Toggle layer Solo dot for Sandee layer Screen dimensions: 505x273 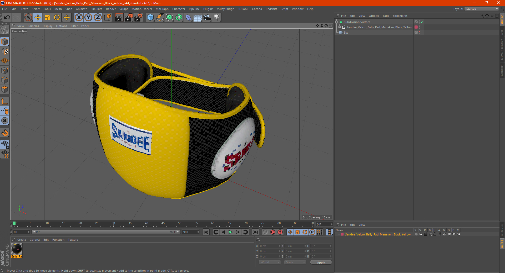[416, 234]
